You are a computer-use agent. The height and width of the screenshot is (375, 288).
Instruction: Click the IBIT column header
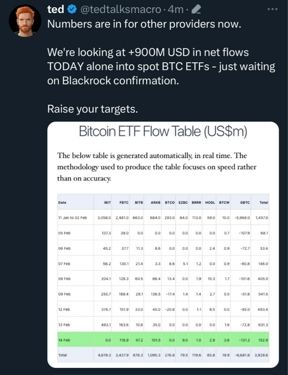pos(107,202)
